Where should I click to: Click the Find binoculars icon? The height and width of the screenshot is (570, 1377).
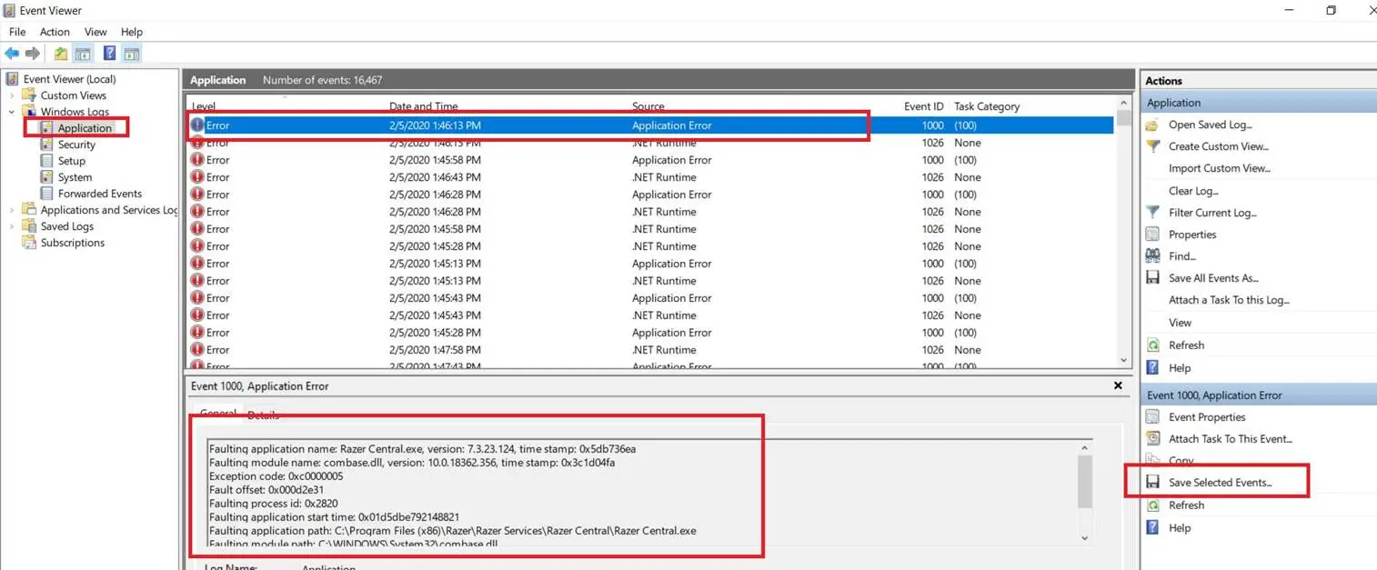pos(1152,255)
